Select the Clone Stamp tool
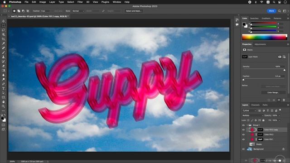Image resolution: width=290 pixels, height=163 pixels. coord(3,57)
